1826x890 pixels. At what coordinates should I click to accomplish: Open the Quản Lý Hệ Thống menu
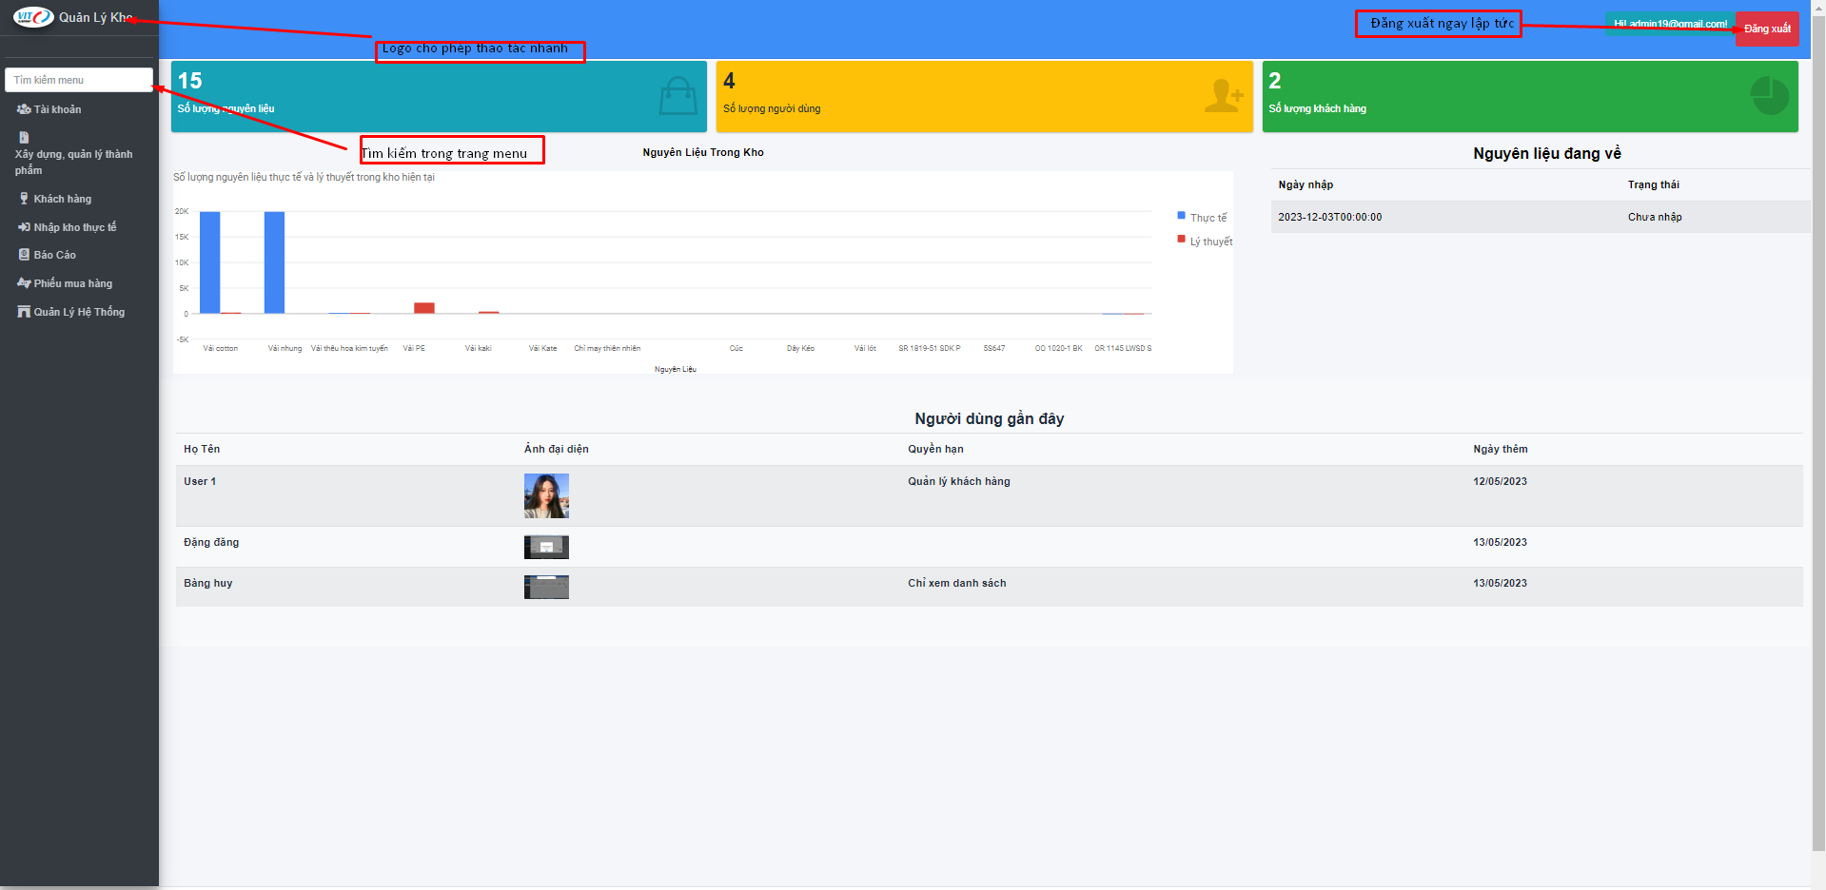point(79,312)
